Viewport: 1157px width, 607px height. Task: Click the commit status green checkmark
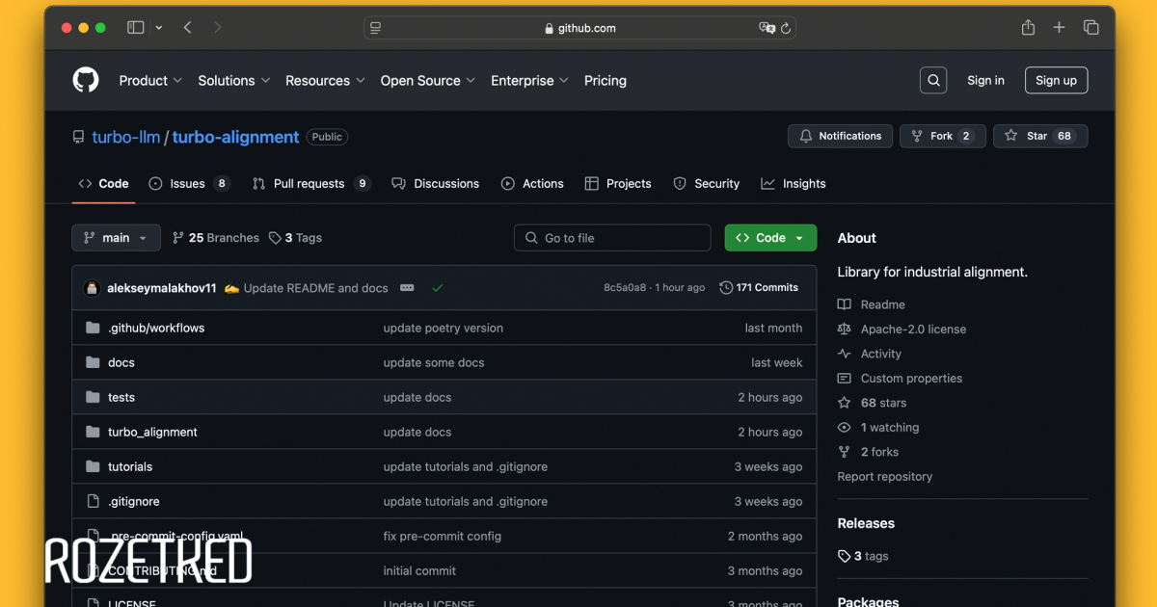(438, 288)
